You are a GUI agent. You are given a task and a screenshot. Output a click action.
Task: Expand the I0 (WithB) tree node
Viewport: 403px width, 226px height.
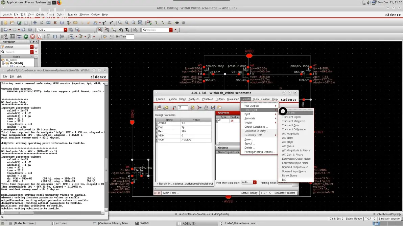coord(3,63)
